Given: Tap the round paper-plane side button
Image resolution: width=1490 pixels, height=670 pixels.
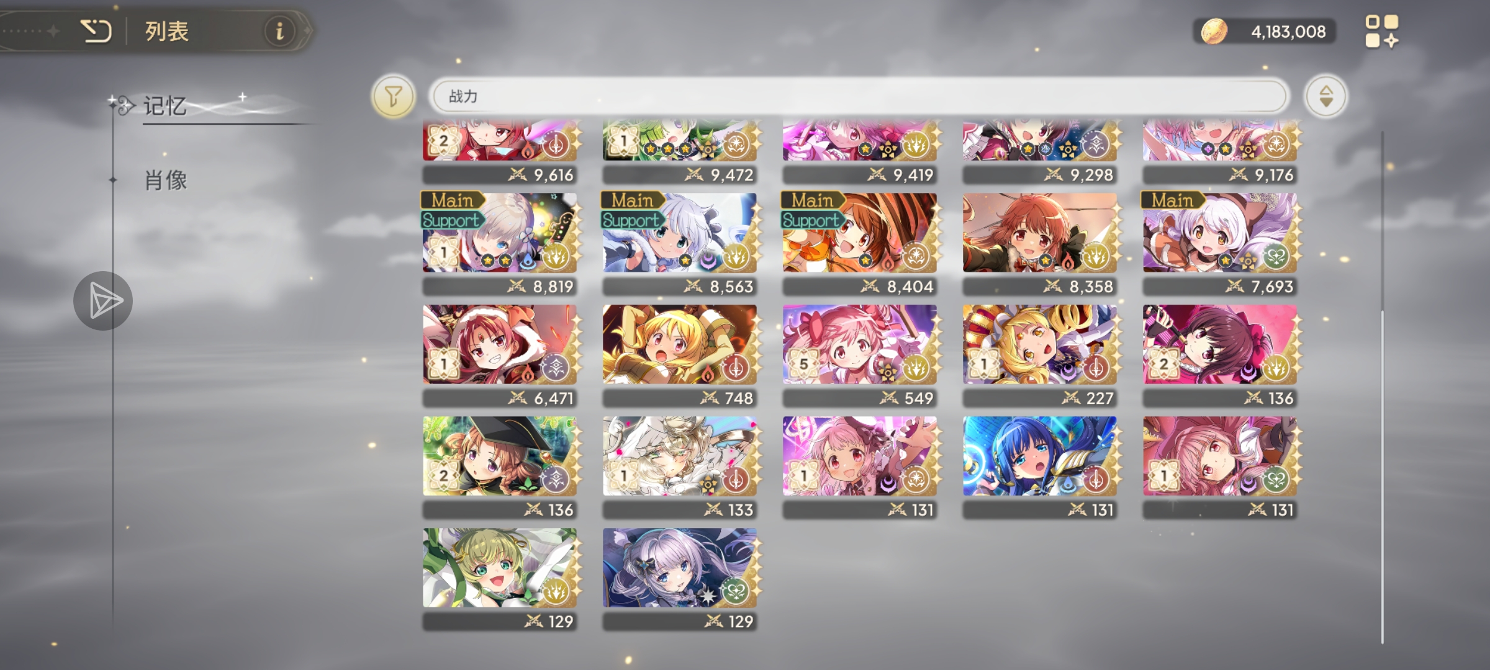Looking at the screenshot, I should coord(103,301).
